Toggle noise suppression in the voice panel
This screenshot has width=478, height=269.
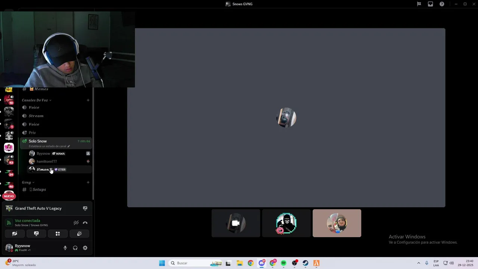click(x=76, y=223)
